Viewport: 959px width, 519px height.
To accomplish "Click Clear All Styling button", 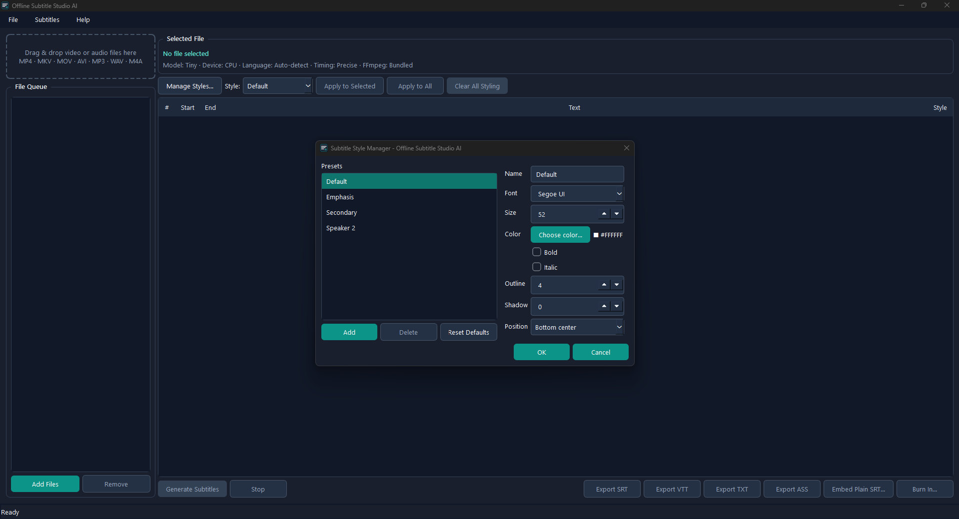I will pyautogui.click(x=477, y=86).
